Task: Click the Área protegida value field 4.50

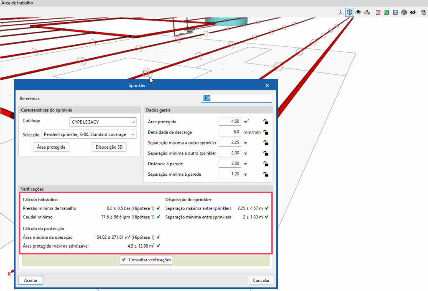Action: (x=229, y=121)
